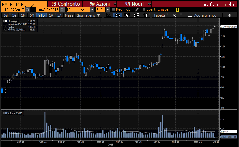The image size is (239, 147).
Task: Click the white Ultimo prz legend swatch
Action: point(6,21)
